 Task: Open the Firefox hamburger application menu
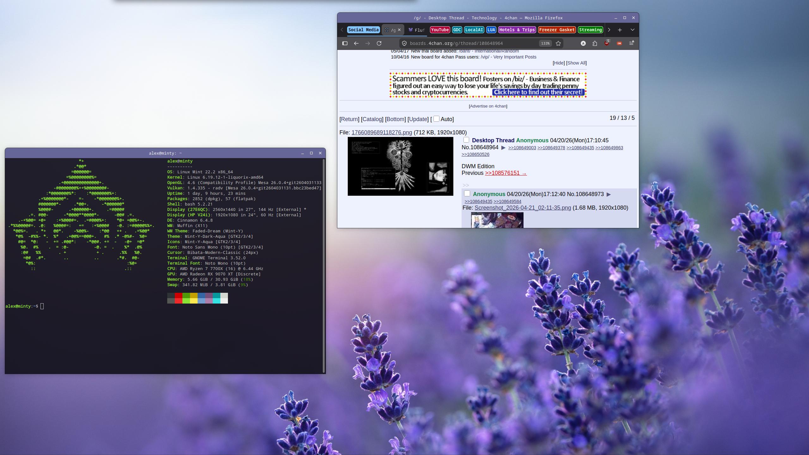pyautogui.click(x=631, y=43)
